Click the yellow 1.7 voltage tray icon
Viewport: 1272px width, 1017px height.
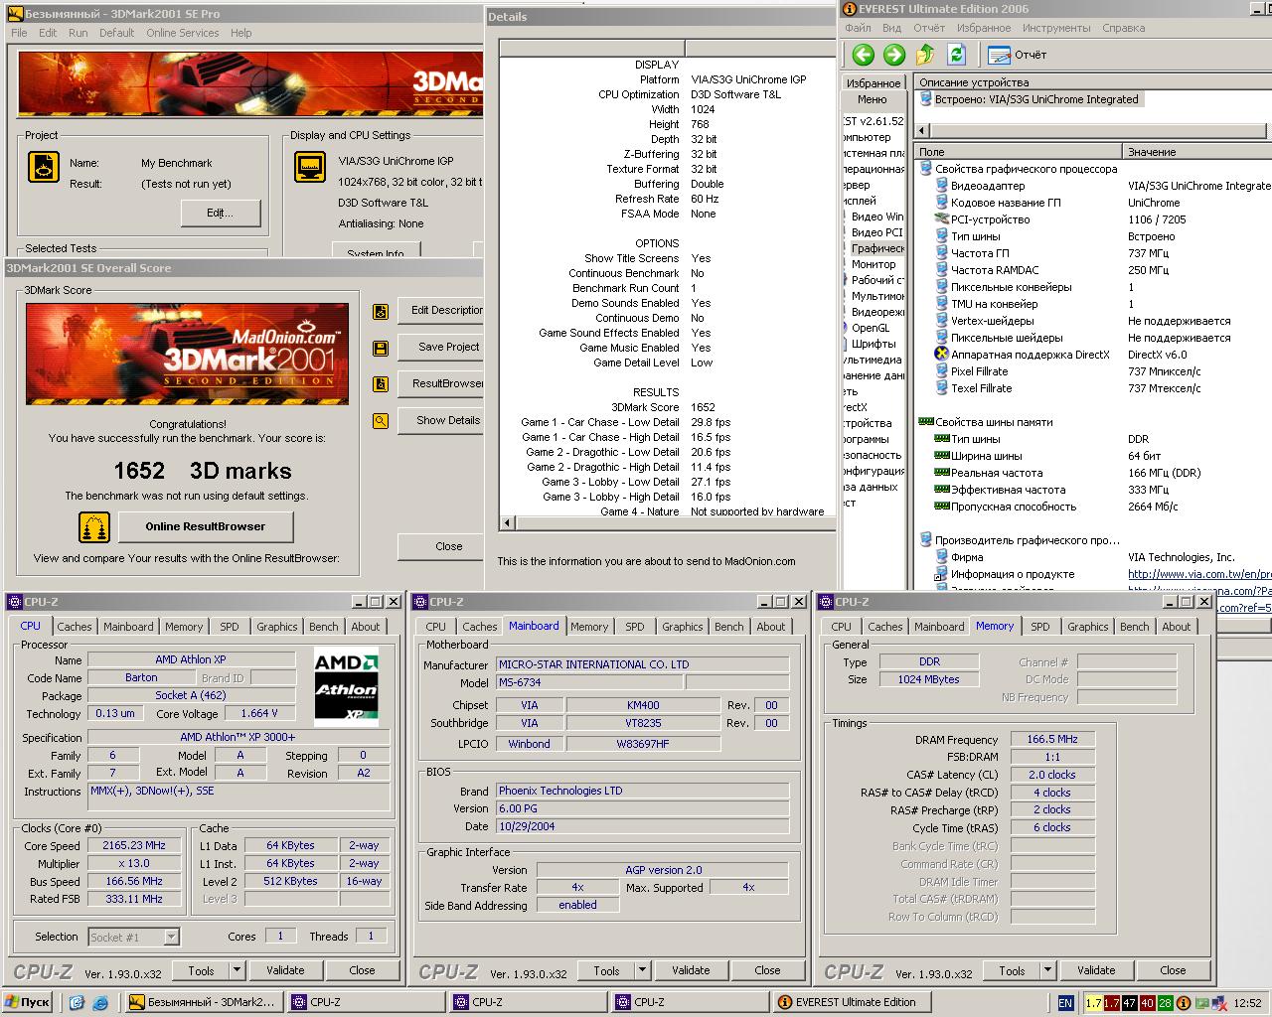tap(1093, 1003)
